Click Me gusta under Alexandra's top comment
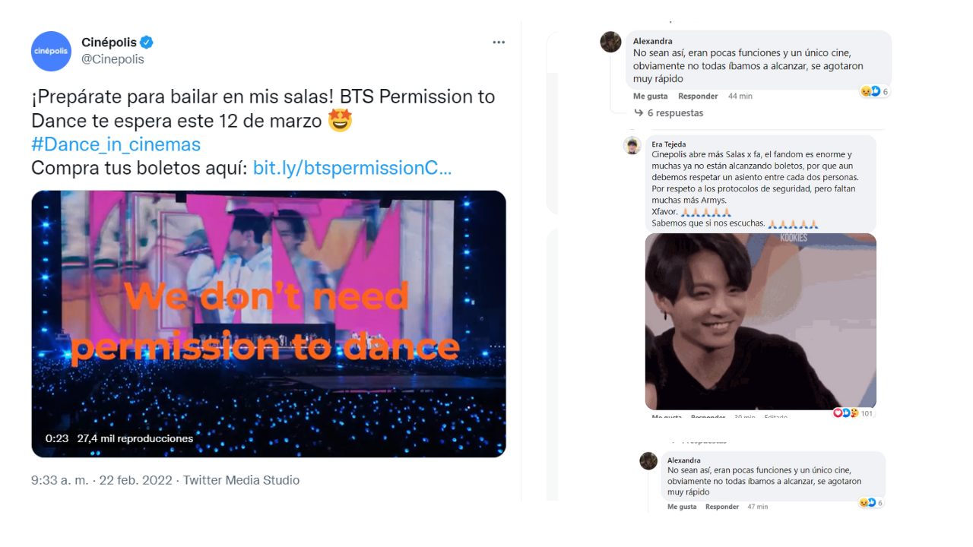973x547 pixels. 651,96
